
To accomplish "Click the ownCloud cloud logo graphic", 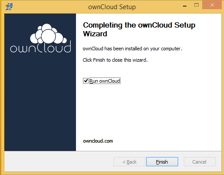I will (x=48, y=34).
